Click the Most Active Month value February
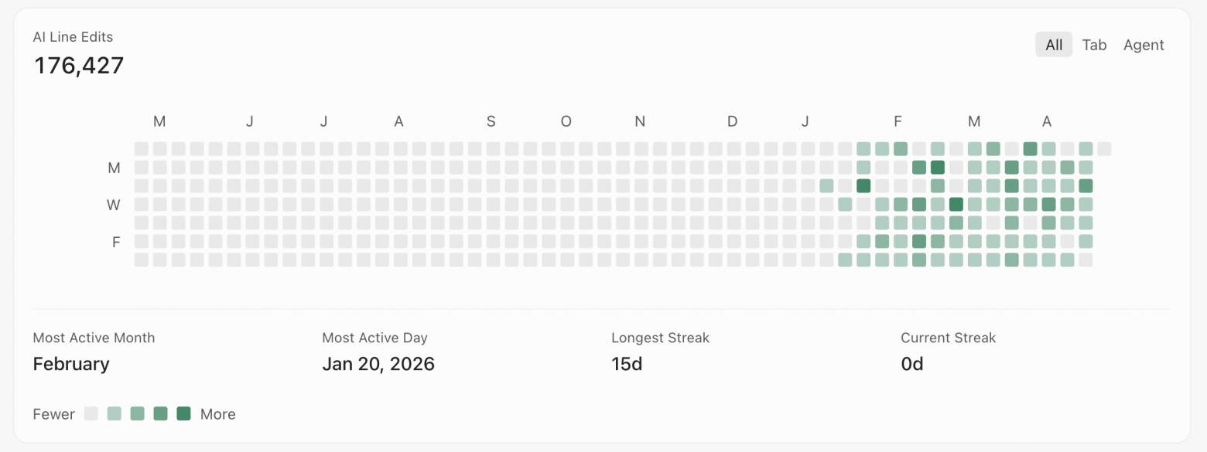Screen dimensions: 1207x452 [x=71, y=364]
